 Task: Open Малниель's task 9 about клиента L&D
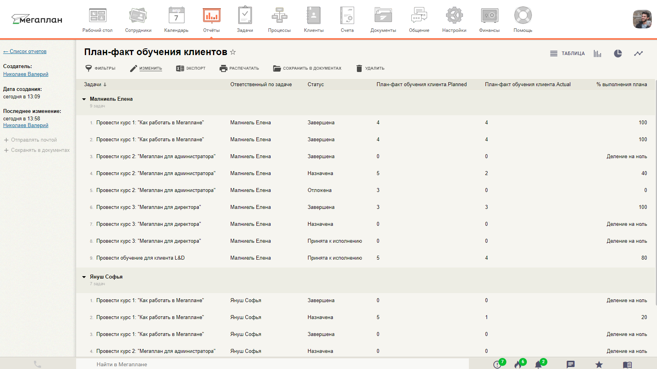[x=140, y=258]
